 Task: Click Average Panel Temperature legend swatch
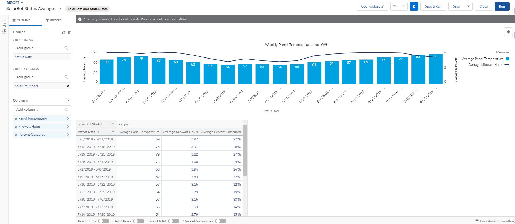(507, 59)
